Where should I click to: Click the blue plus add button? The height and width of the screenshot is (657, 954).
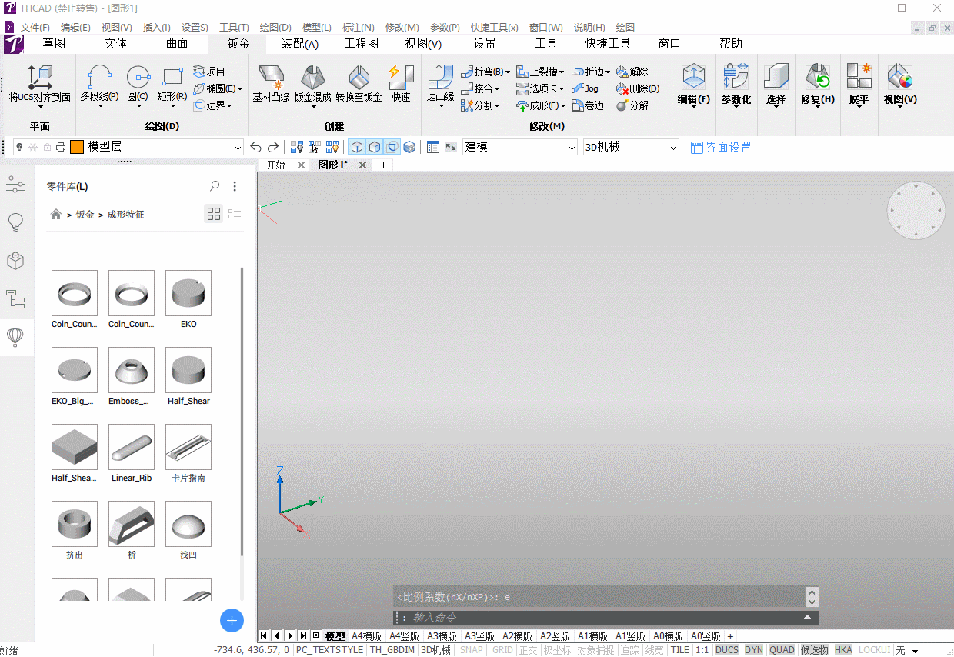coord(232,620)
